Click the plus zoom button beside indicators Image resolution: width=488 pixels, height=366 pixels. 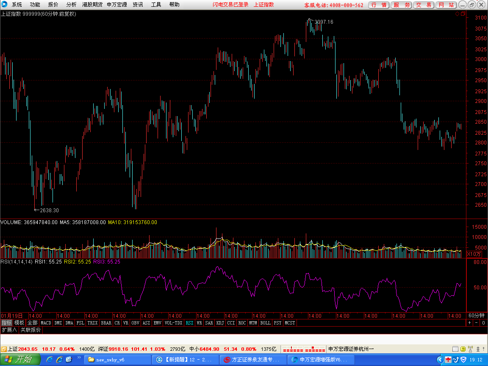coord(470,323)
